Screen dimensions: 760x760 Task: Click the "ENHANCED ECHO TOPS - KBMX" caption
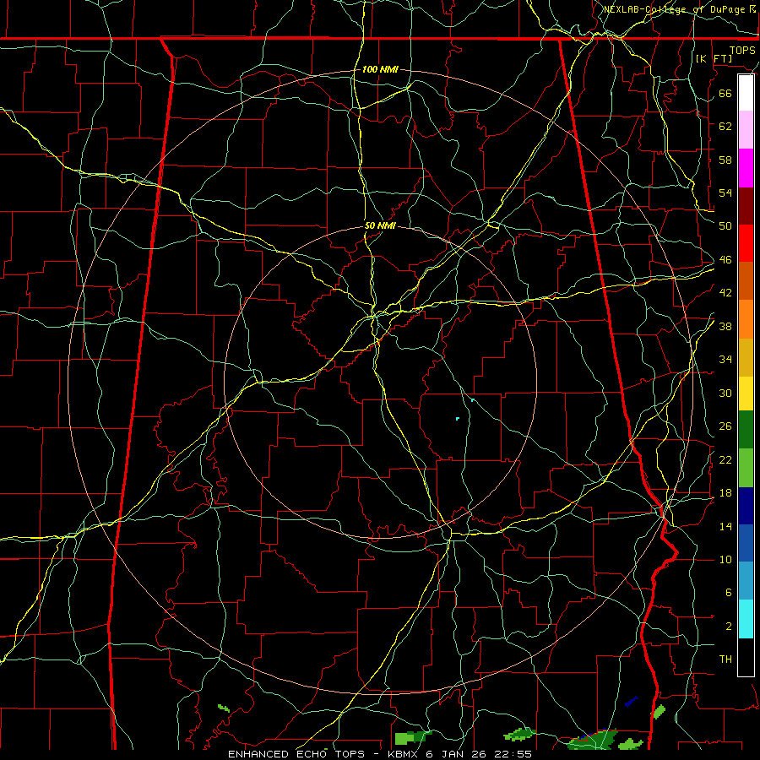coord(323,754)
